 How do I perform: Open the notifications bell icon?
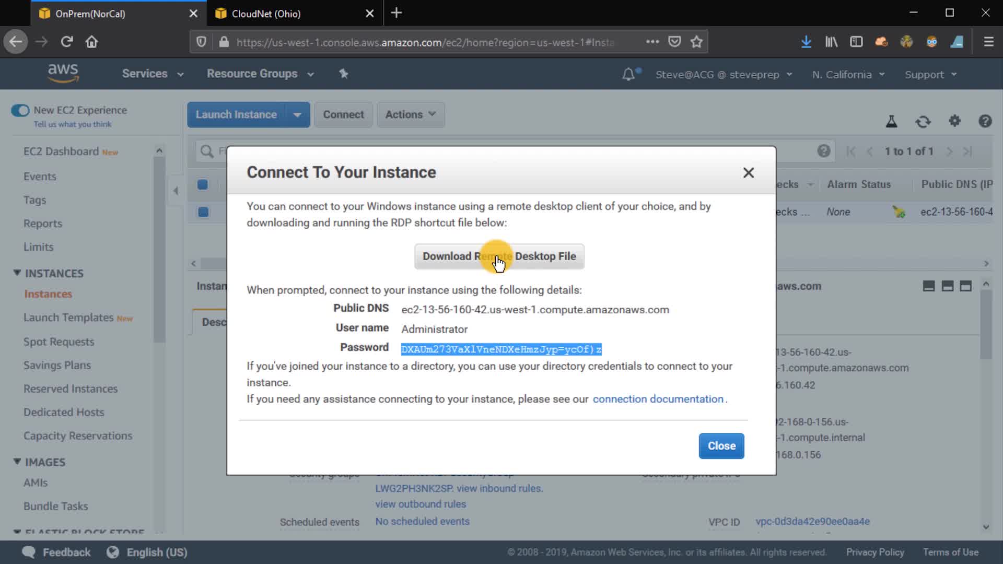pos(628,75)
